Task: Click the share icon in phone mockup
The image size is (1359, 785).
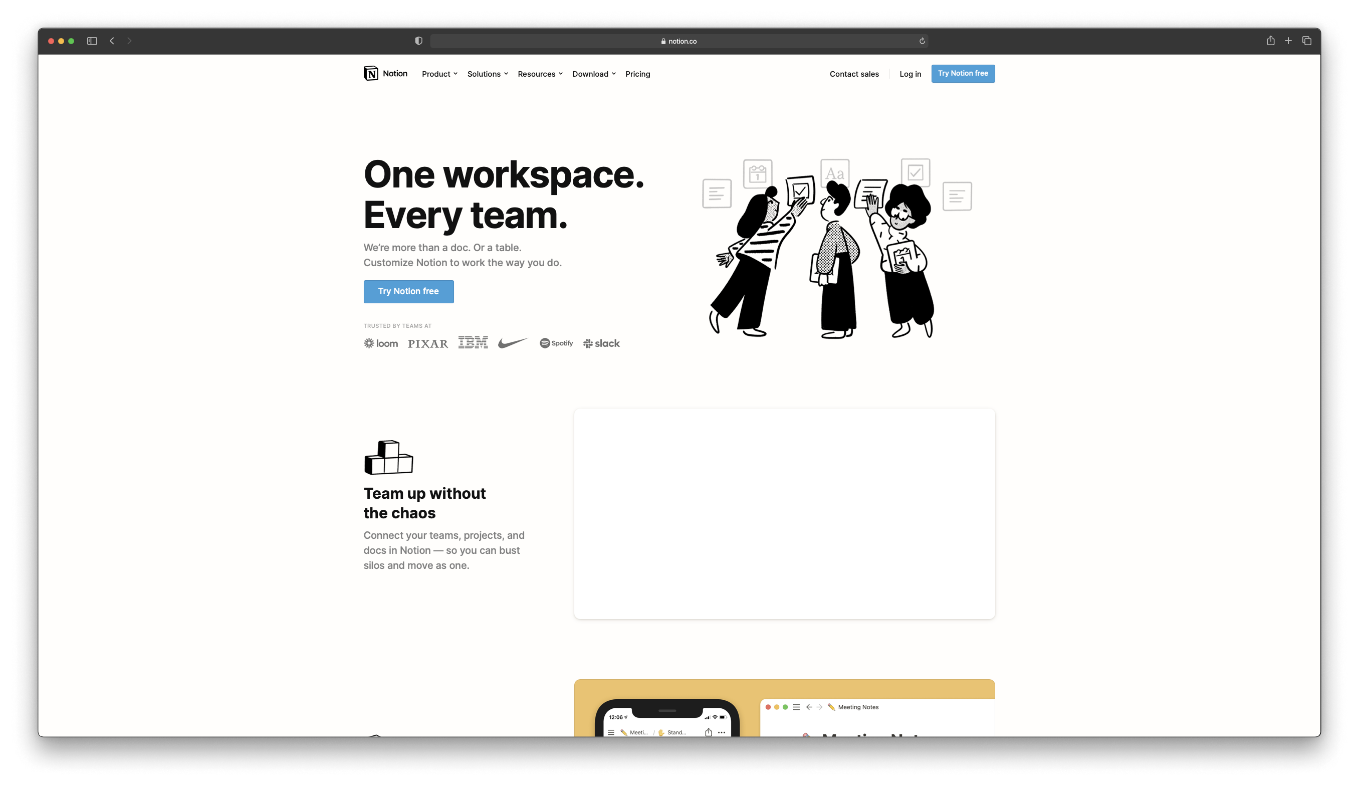Action: pyautogui.click(x=709, y=732)
